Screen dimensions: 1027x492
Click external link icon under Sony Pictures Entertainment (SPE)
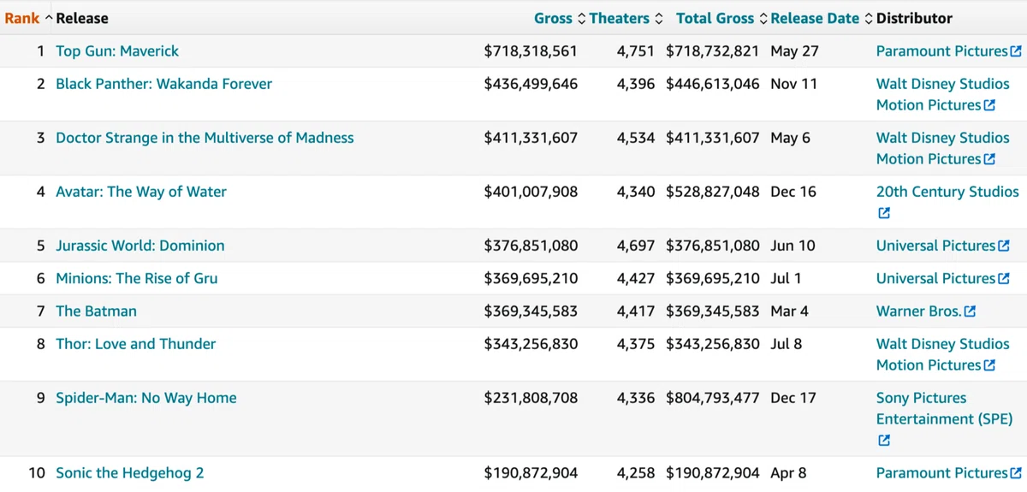pyautogui.click(x=884, y=441)
